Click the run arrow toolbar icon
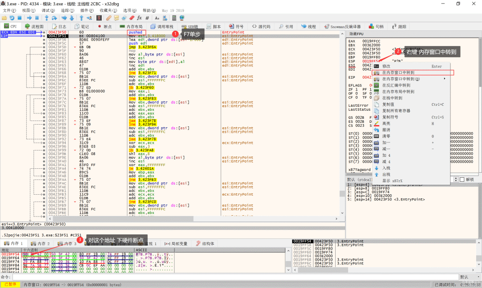 coord(29,18)
